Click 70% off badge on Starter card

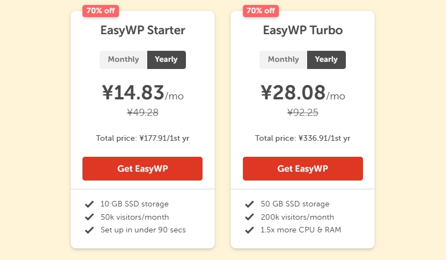point(100,10)
